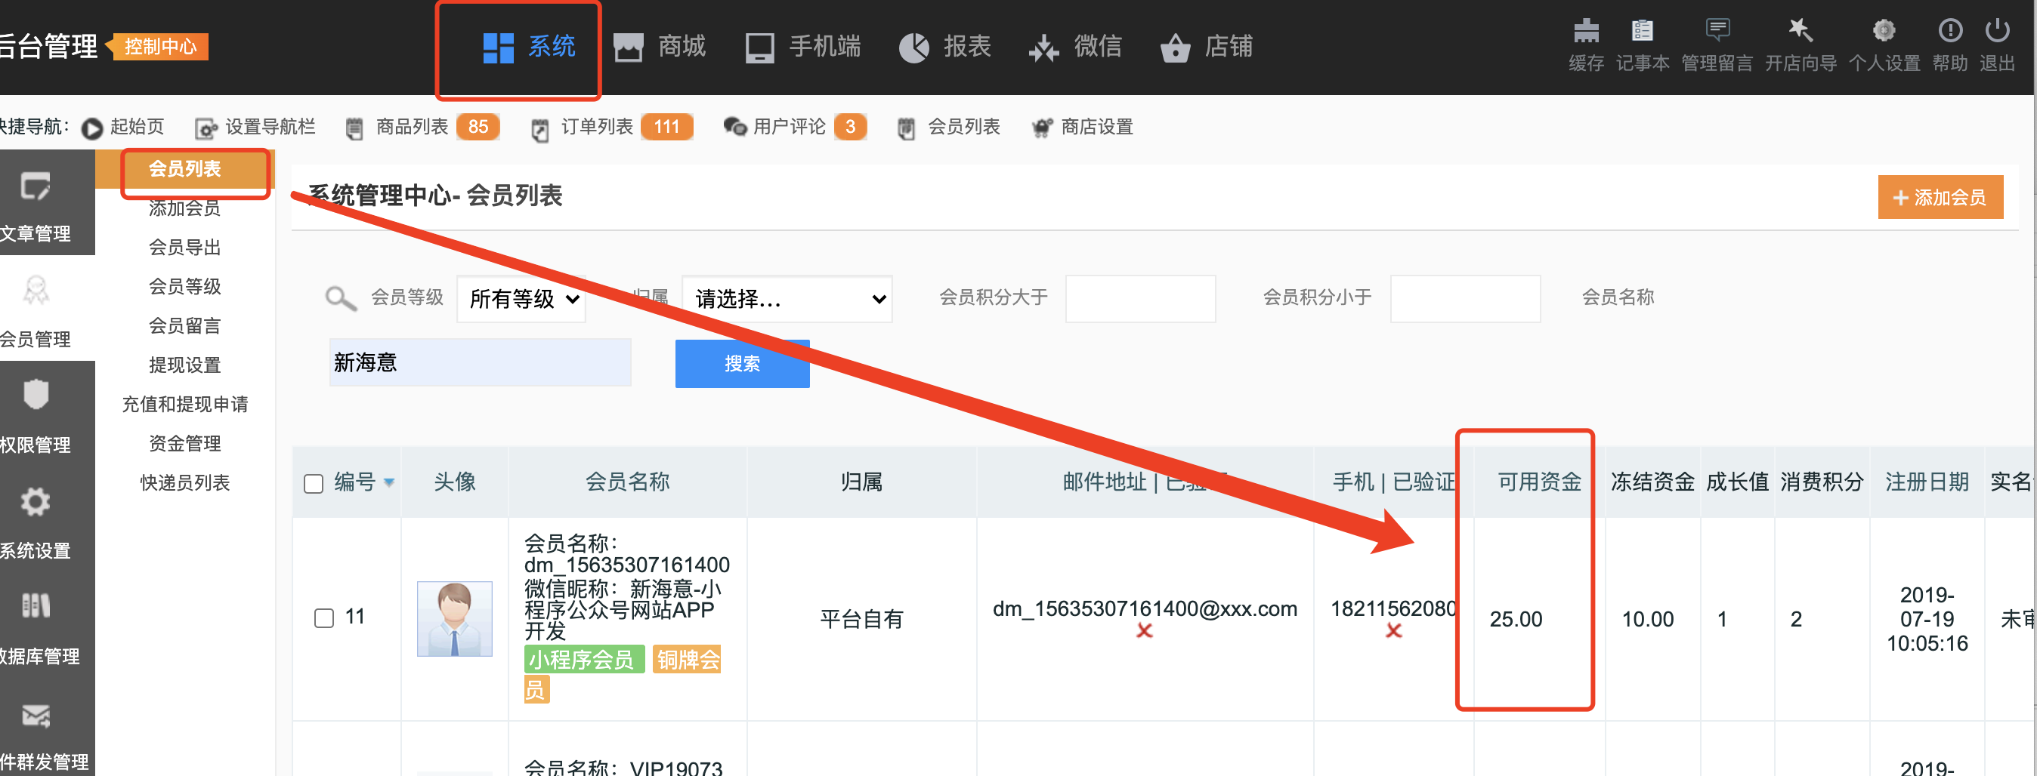Select 会员列表 in the submenu
Viewport: 2037px width, 776px height.
point(185,169)
